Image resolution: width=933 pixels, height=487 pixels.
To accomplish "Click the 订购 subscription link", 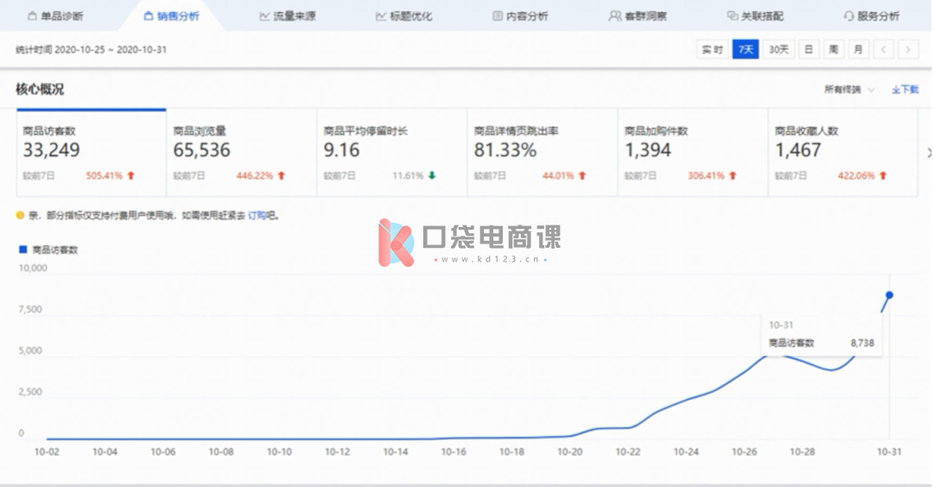I will tap(257, 215).
